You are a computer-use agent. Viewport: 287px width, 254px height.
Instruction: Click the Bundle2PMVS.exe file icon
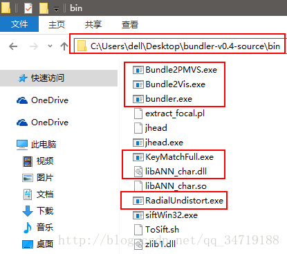138,70
